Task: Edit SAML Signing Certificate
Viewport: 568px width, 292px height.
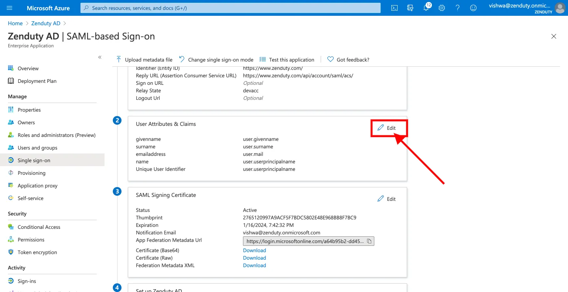Action: [x=387, y=199]
